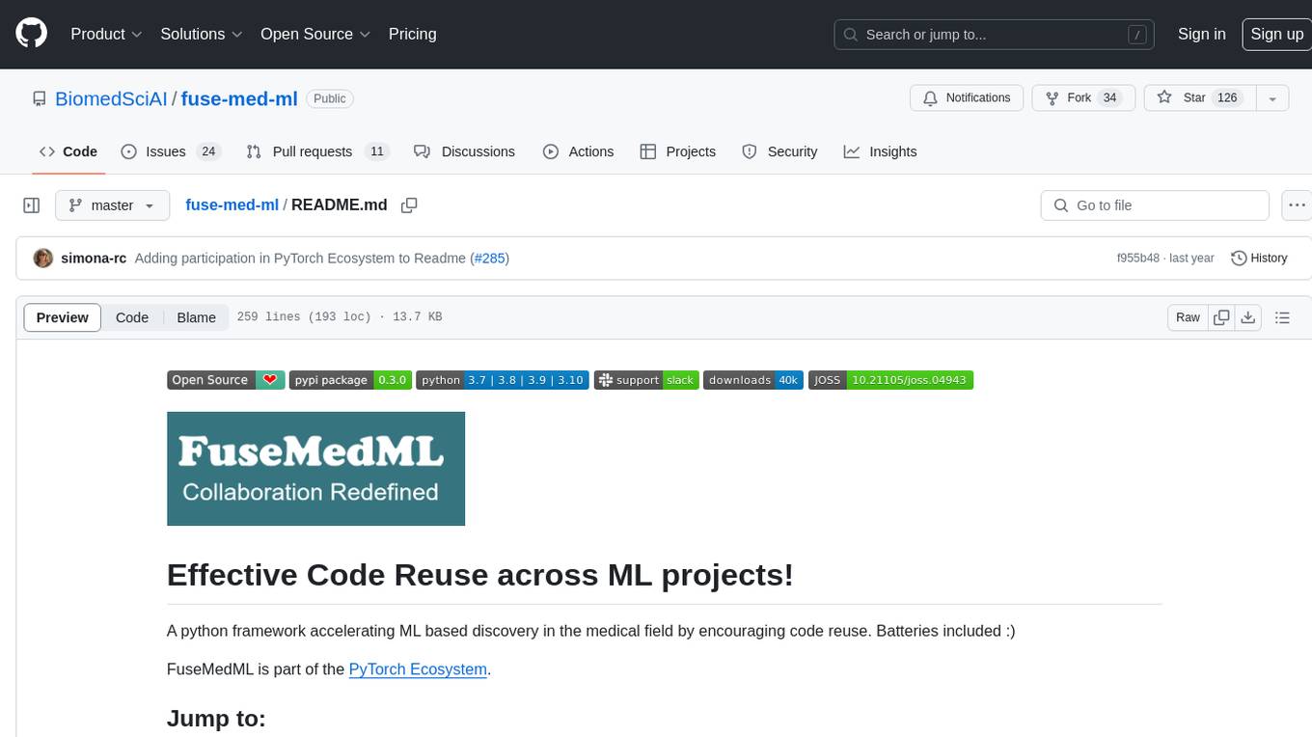The height and width of the screenshot is (737, 1312).
Task: Open the PyTorch Ecosystem link
Action: pos(418,669)
